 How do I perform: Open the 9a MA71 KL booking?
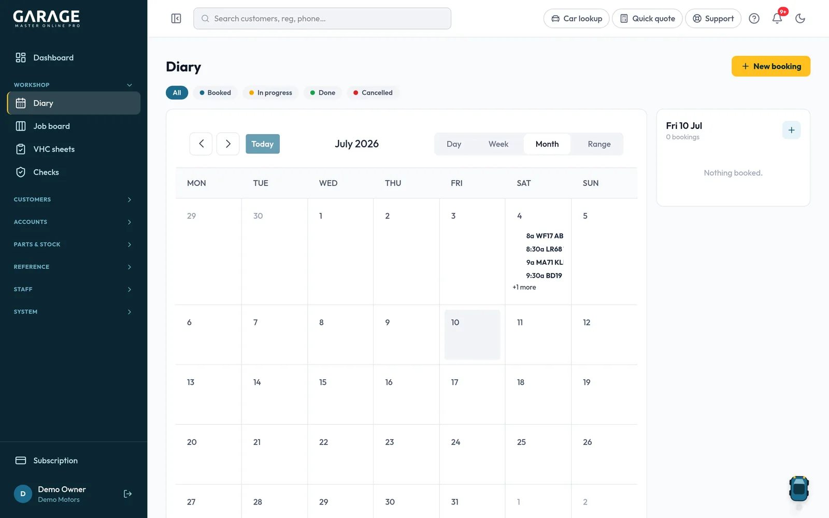539,263
